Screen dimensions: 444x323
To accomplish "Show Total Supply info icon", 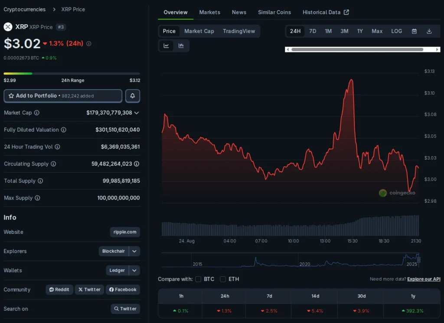I will (40, 181).
